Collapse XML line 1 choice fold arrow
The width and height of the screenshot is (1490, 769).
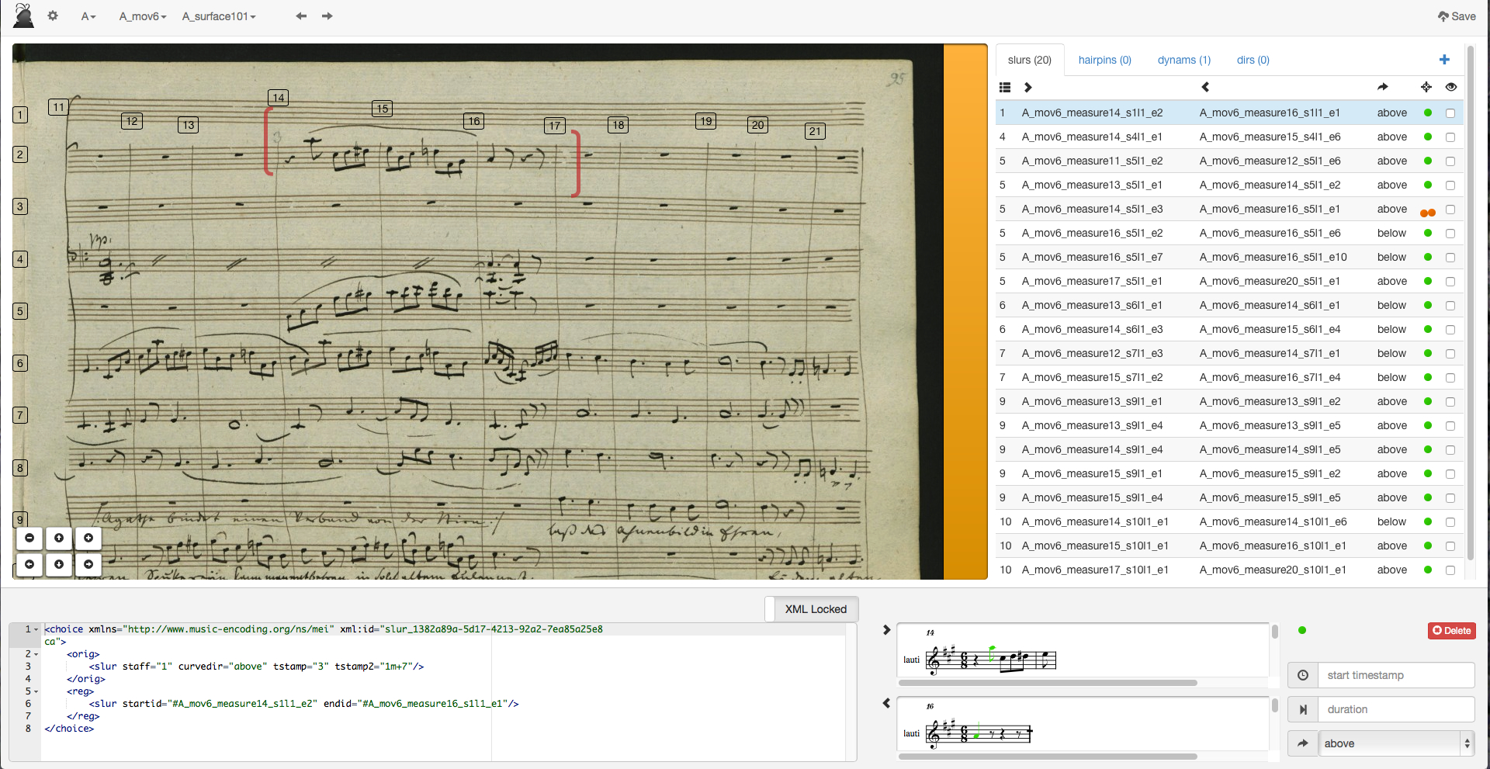[x=36, y=629]
